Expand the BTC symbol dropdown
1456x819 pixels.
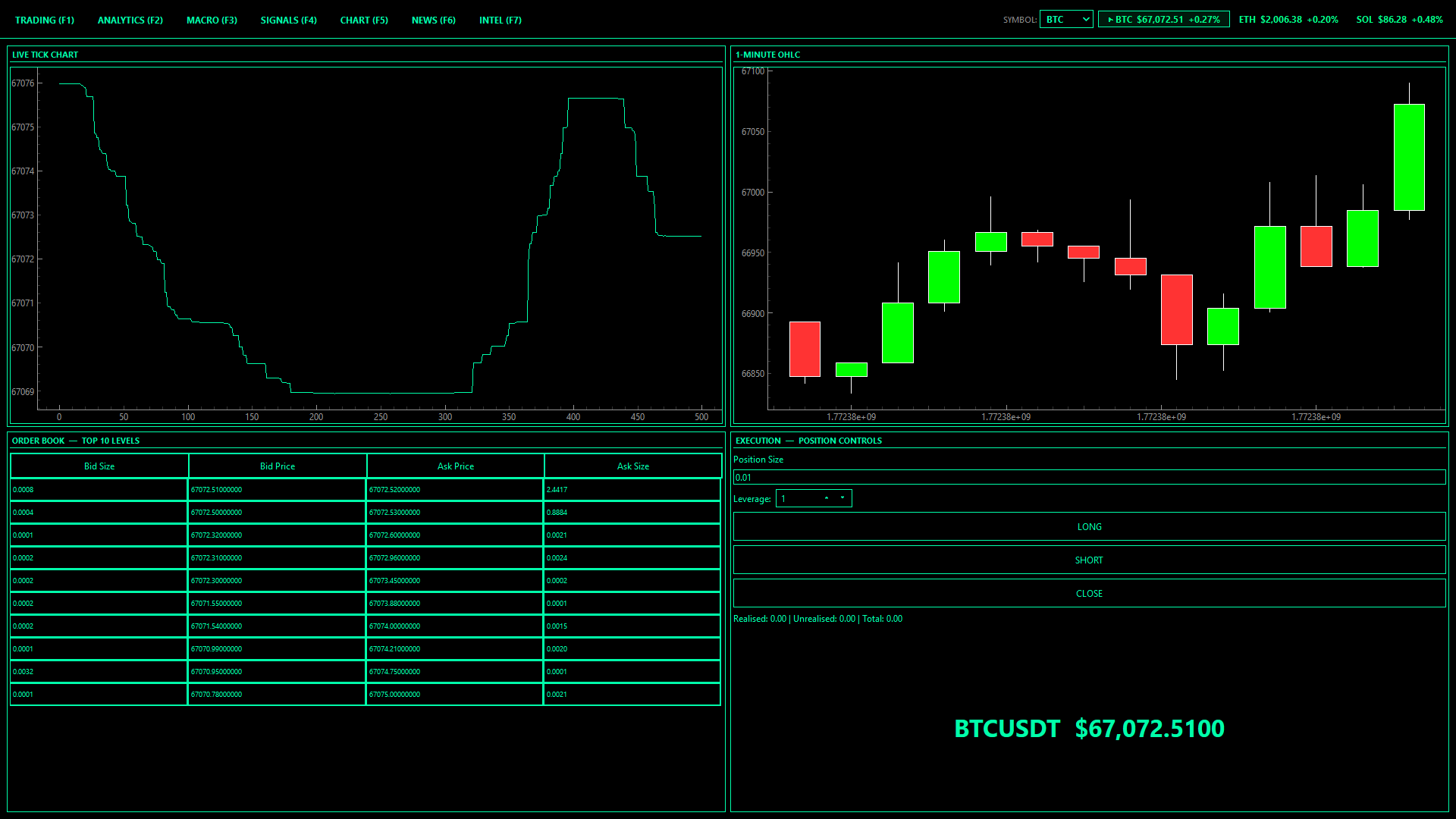[1065, 20]
